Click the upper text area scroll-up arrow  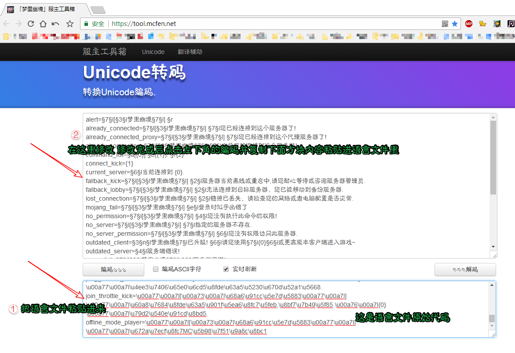pos(493,117)
